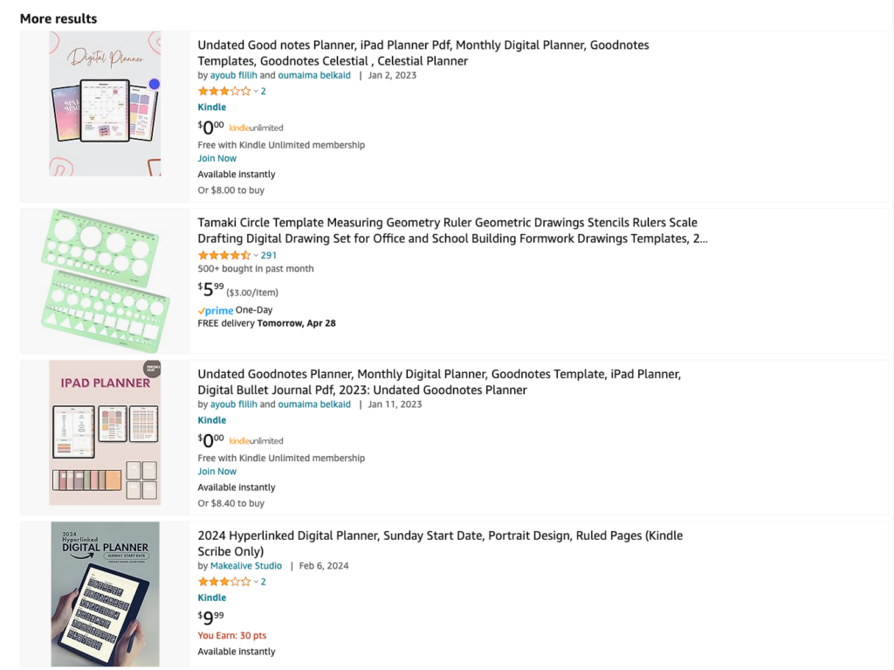Open the Undated Goodnotes Planner, Monthly Digital title
The width and height of the screenshot is (894, 670).
[439, 383]
